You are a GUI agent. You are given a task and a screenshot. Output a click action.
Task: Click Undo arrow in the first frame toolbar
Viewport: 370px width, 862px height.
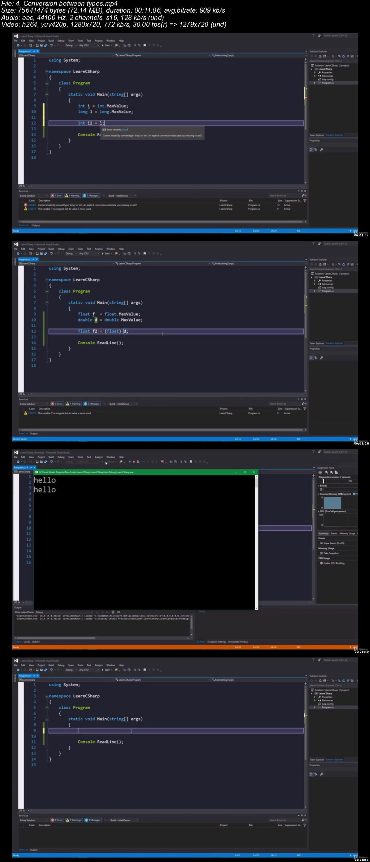pos(52,45)
